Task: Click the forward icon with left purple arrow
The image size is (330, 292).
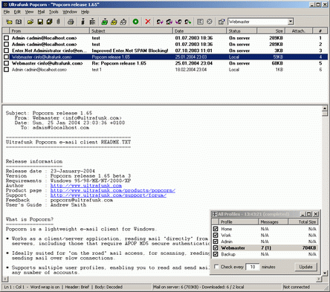Action: click(178, 22)
